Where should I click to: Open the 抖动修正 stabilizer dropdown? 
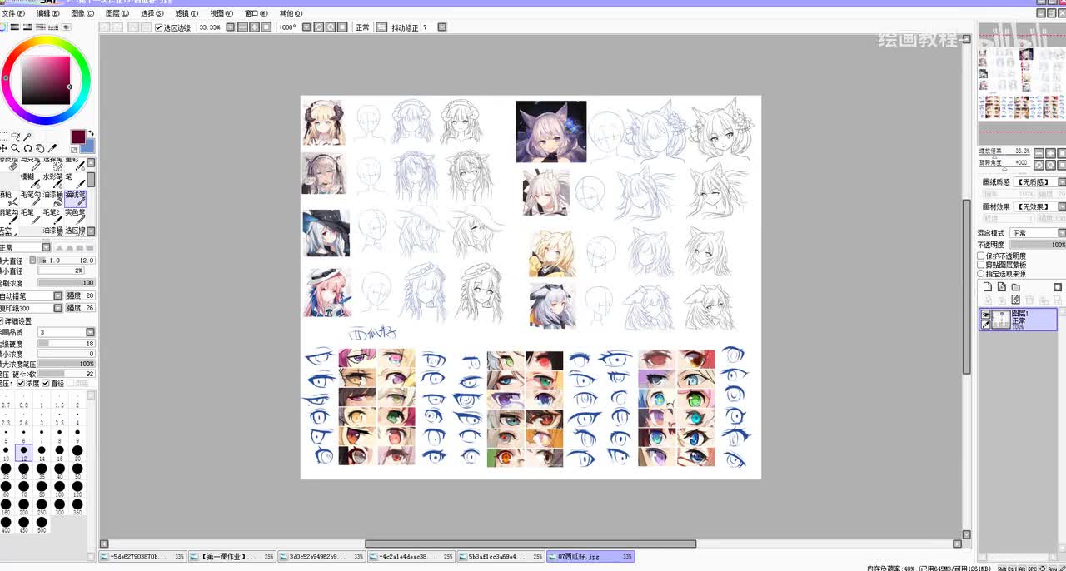click(441, 27)
